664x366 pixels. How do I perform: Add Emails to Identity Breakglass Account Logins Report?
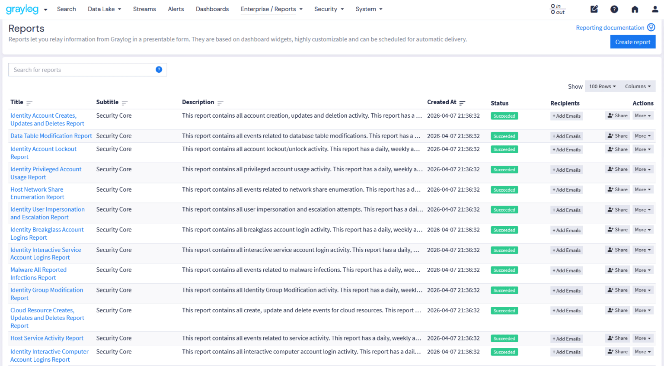click(x=567, y=231)
